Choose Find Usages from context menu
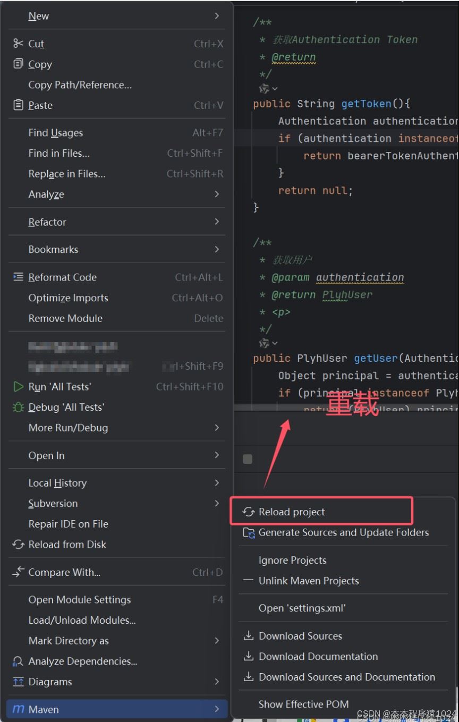This screenshot has width=459, height=722. 56,133
